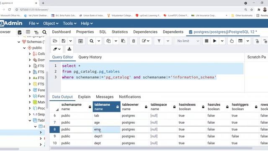
Task: Switch to the Dependencies tab
Action: pos(145,32)
